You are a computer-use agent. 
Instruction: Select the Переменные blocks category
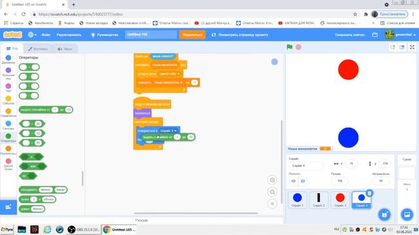[9, 150]
